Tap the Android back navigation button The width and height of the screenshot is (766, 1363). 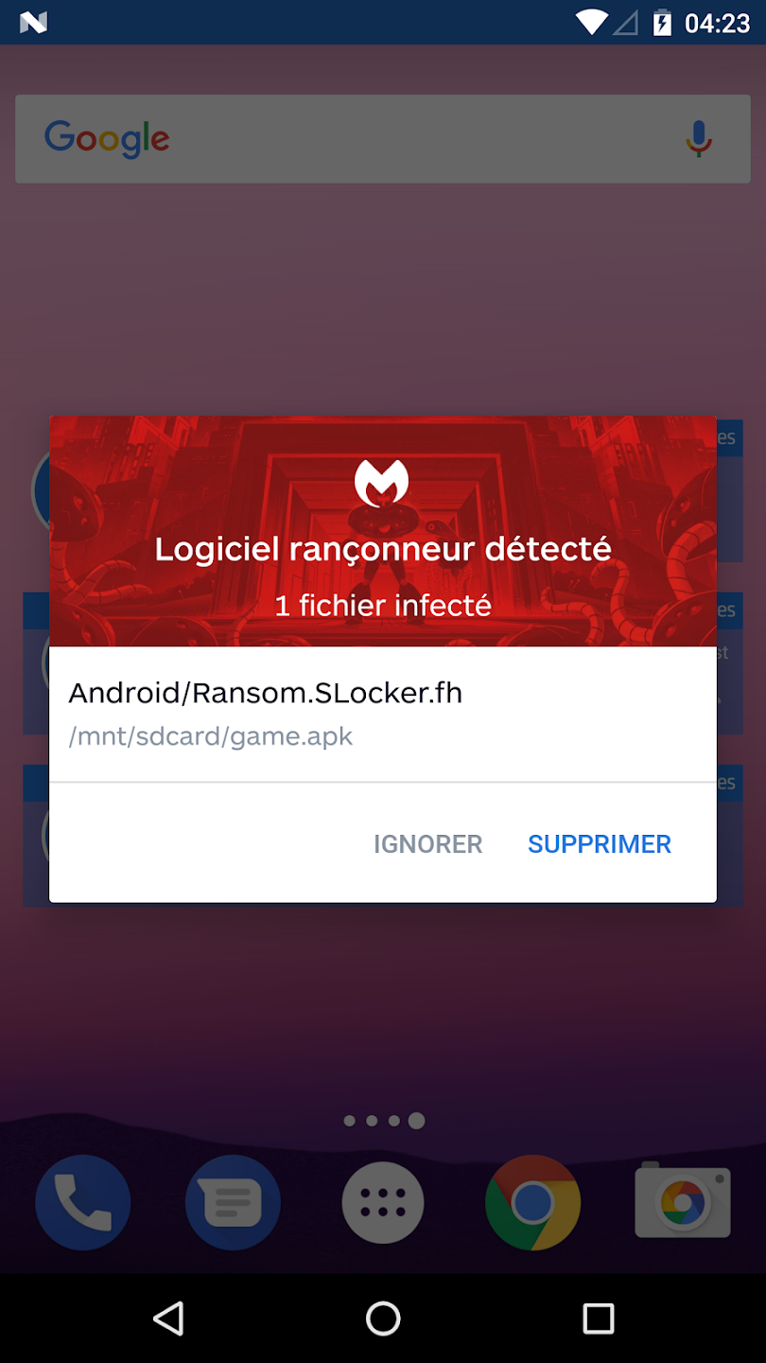(167, 1318)
